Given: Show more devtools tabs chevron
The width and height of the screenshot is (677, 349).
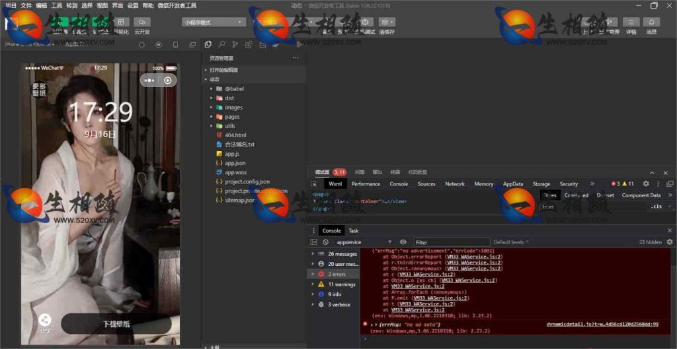Looking at the screenshot, I should point(592,183).
